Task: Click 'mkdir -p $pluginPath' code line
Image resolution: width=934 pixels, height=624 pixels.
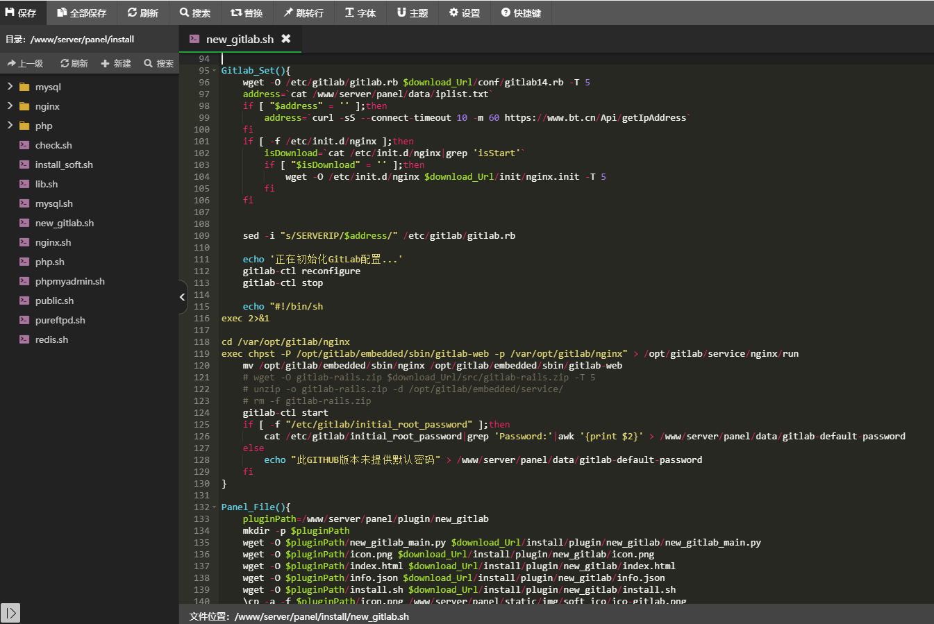Action: pyautogui.click(x=297, y=531)
